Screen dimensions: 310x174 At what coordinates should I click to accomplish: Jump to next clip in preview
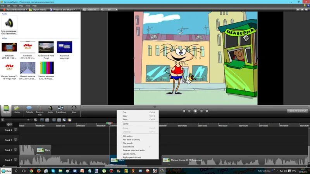point(207,111)
